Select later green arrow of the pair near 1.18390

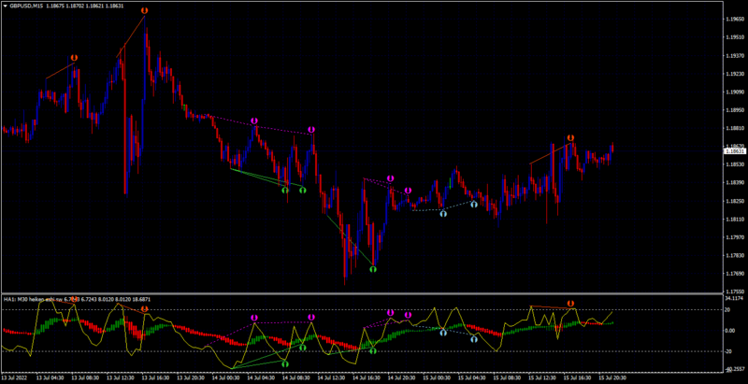coord(302,190)
